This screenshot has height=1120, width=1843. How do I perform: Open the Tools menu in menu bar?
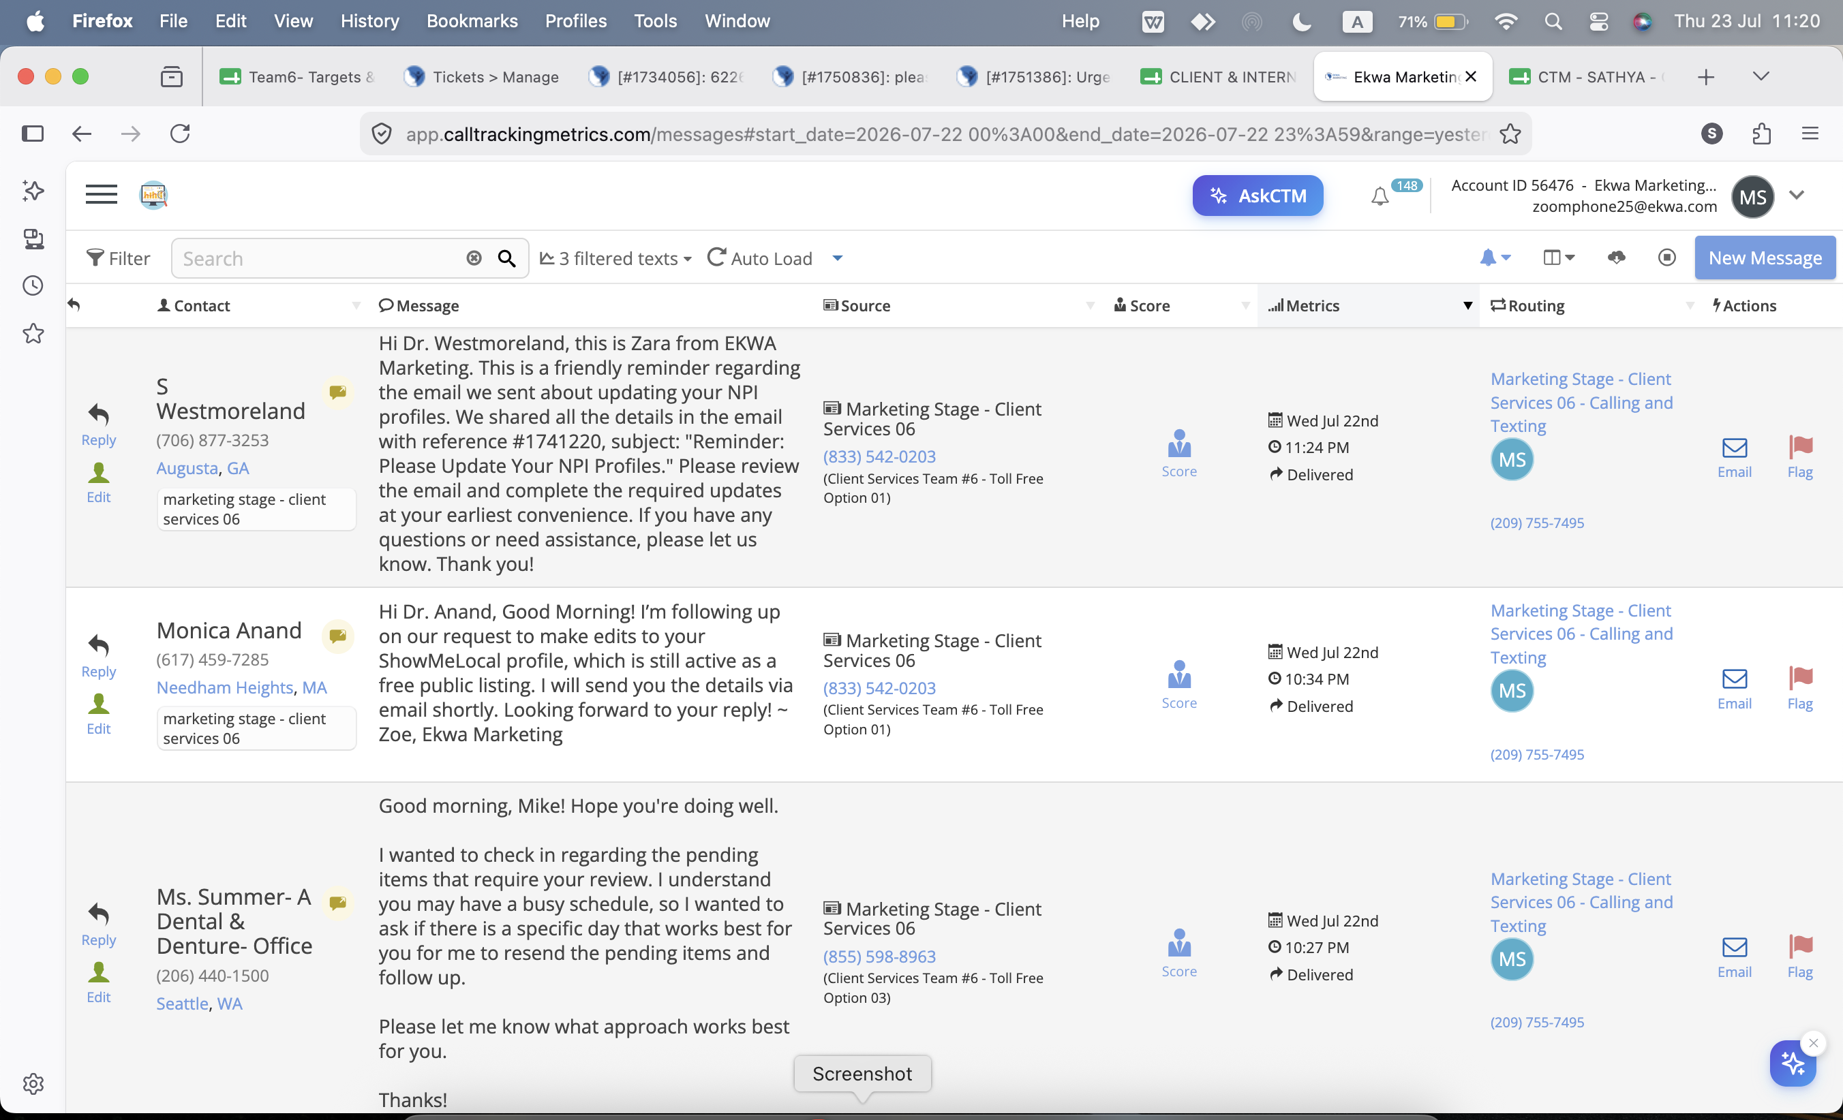pyautogui.click(x=655, y=21)
